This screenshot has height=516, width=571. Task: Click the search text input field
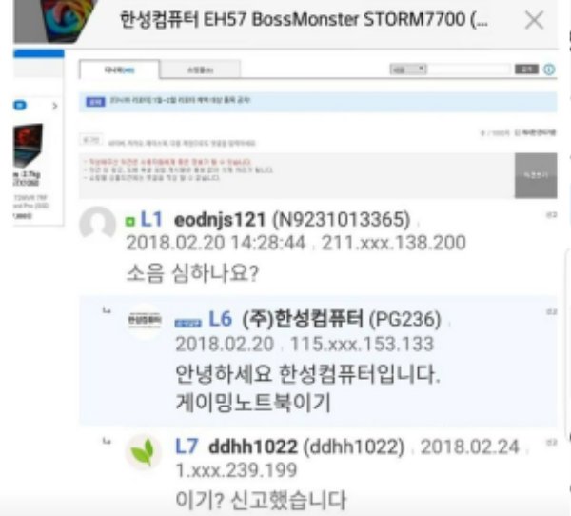click(x=469, y=69)
